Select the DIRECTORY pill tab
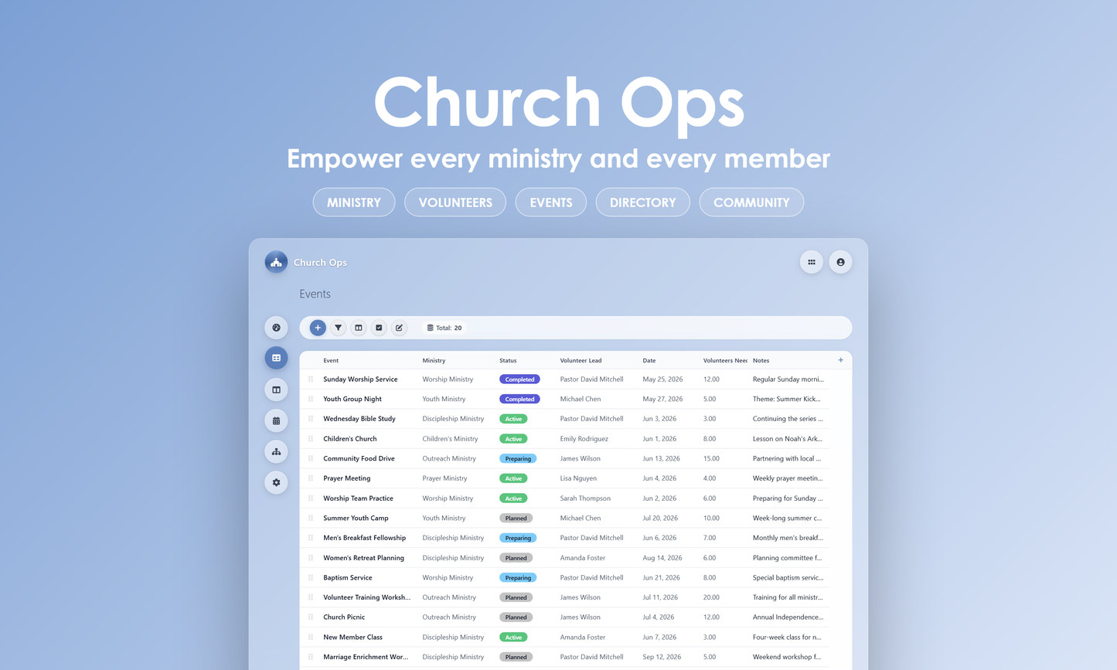Image resolution: width=1117 pixels, height=670 pixels. (x=643, y=202)
